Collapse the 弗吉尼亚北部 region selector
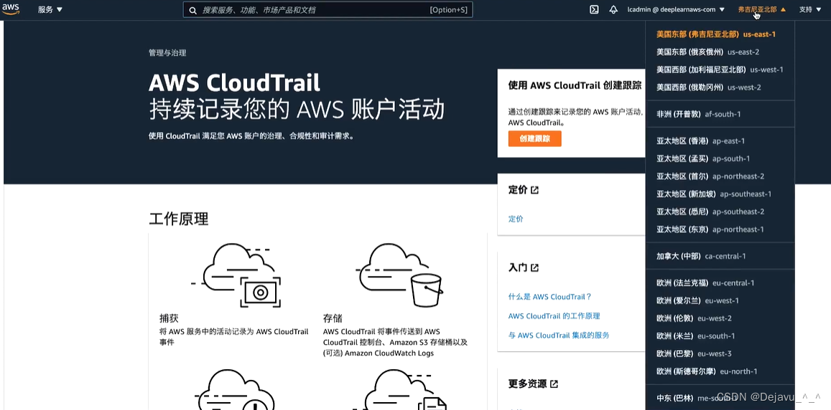The image size is (831, 410). tap(761, 9)
